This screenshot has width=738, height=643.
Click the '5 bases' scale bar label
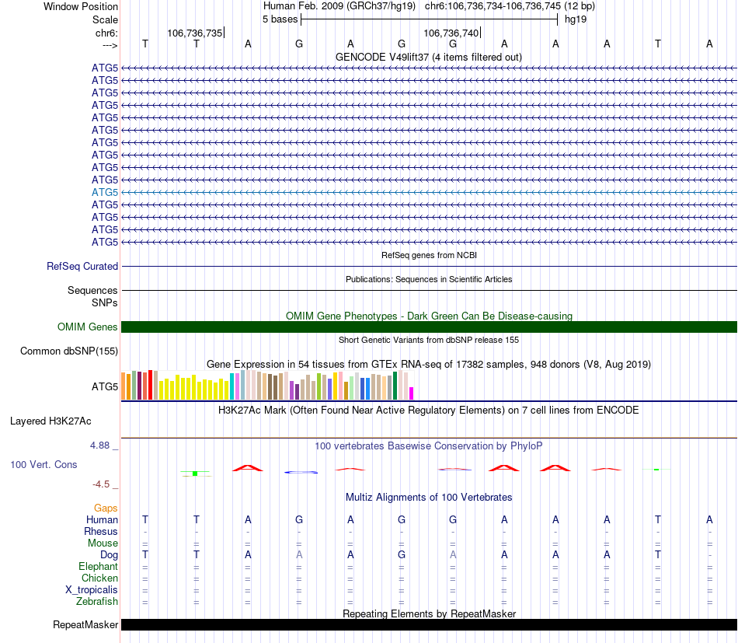point(280,19)
